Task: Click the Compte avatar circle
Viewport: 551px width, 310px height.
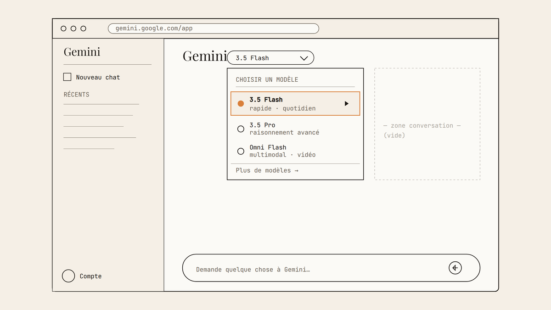Action: tap(68, 276)
